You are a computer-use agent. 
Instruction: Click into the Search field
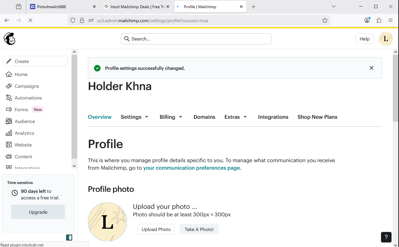196,39
